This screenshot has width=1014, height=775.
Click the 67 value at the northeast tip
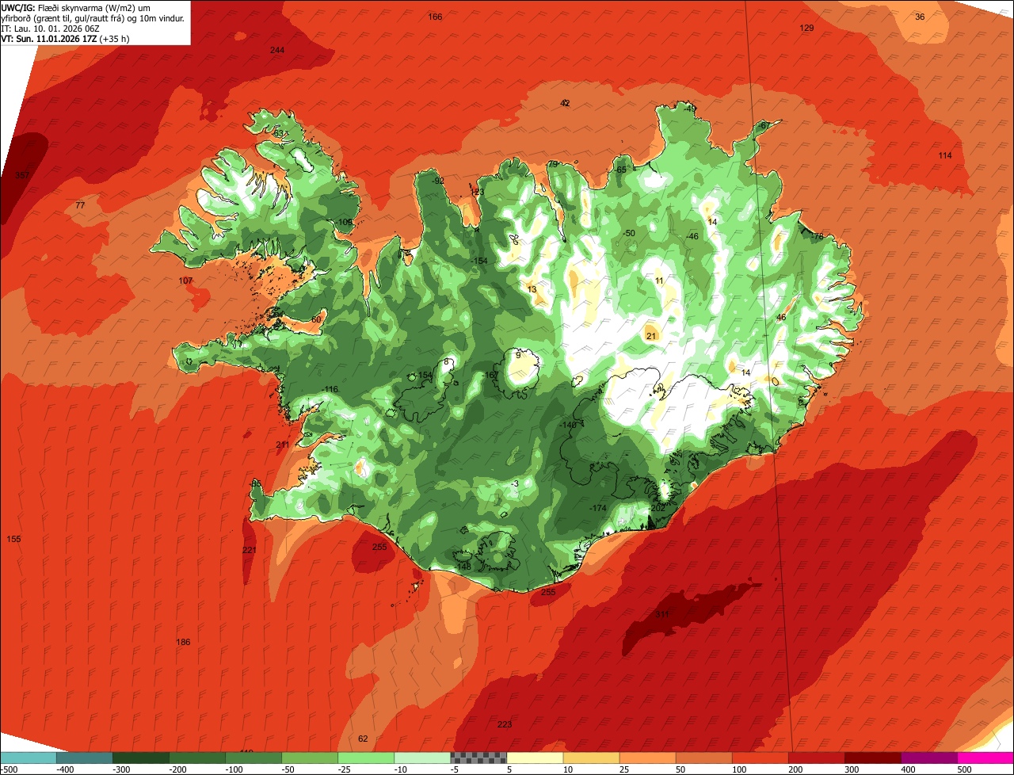(x=764, y=125)
